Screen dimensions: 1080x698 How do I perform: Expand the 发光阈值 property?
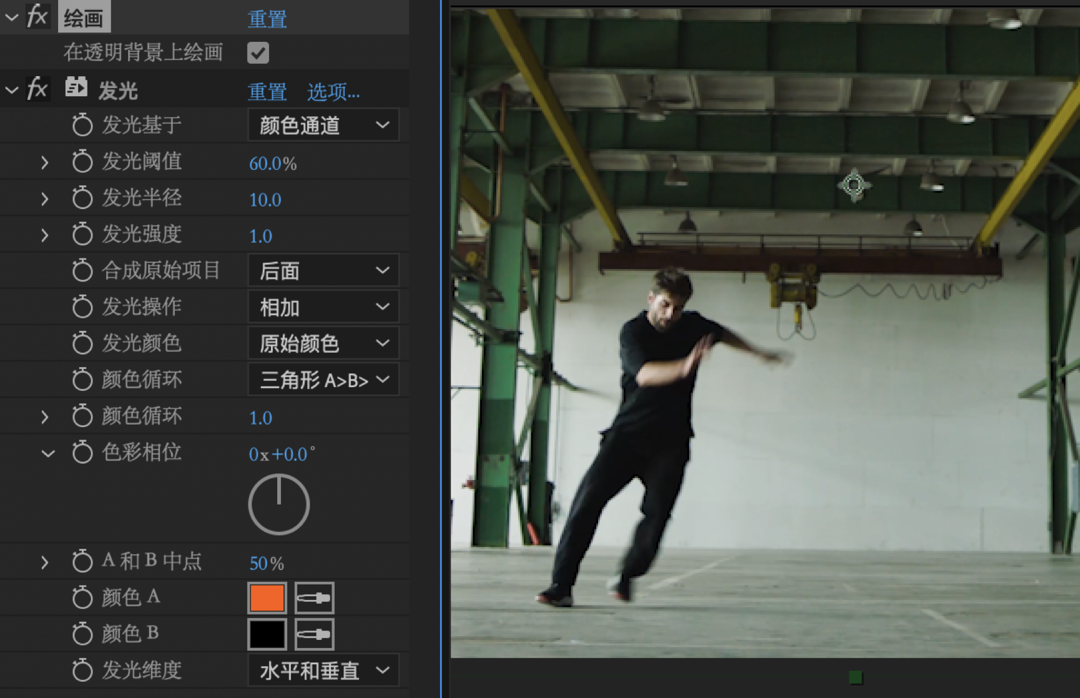click(x=44, y=162)
